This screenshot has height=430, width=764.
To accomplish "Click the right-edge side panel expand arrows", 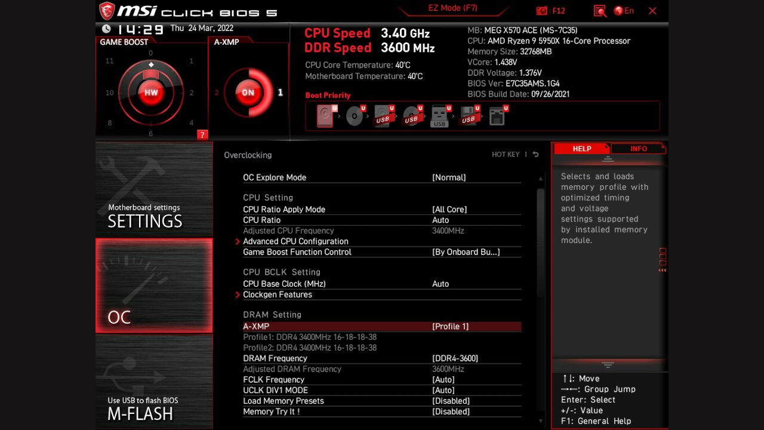I will [x=662, y=271].
